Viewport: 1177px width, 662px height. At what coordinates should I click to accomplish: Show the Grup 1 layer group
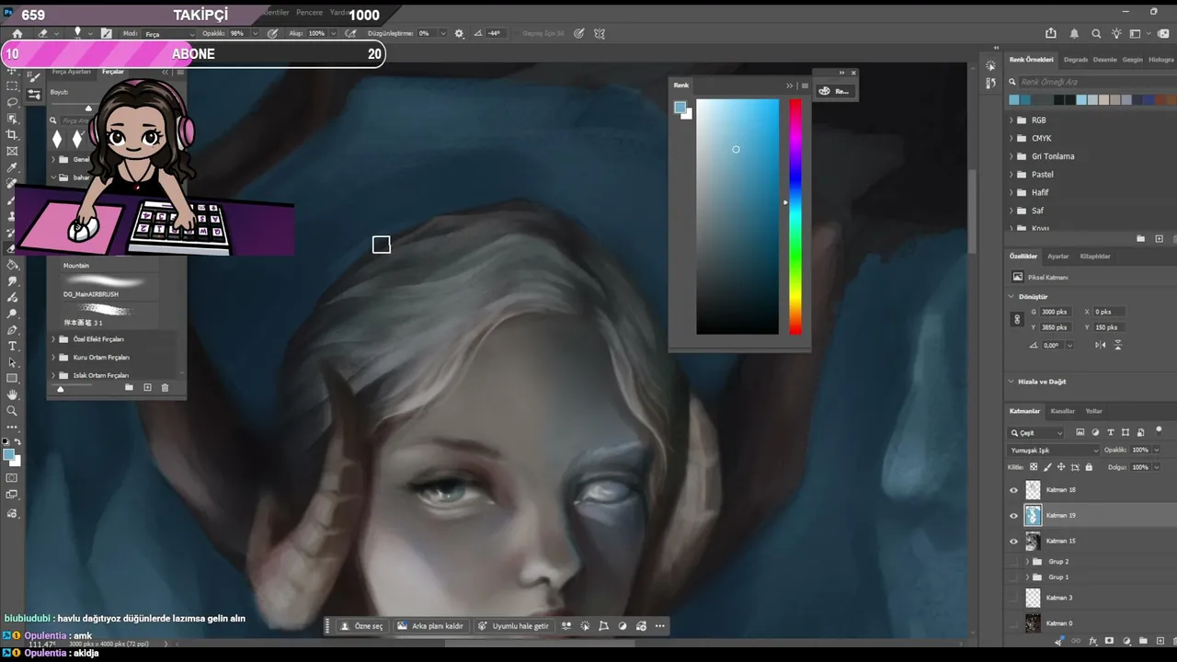[x=1014, y=577]
